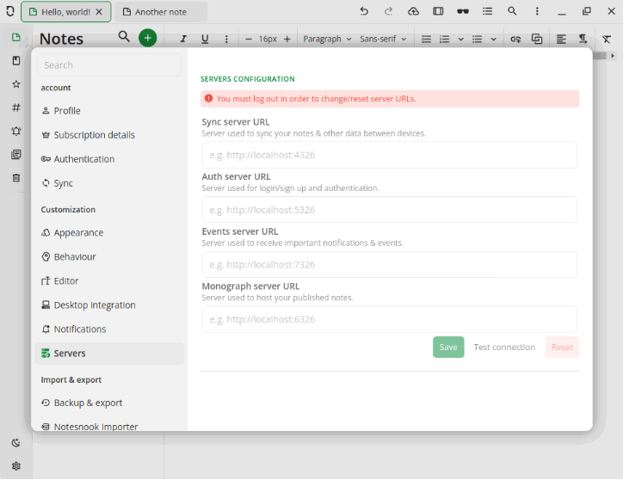
Task: Open Notesnook Importer settings
Action: [x=109, y=427]
